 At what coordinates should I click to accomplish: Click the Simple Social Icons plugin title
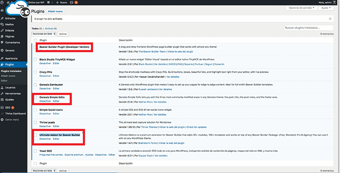tap(51, 110)
